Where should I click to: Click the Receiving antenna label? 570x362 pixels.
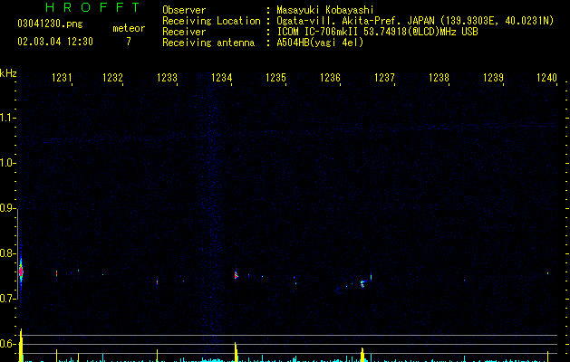(208, 43)
